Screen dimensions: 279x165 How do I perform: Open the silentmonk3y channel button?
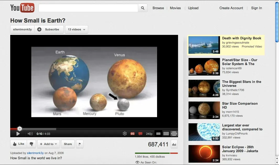tap(23, 29)
